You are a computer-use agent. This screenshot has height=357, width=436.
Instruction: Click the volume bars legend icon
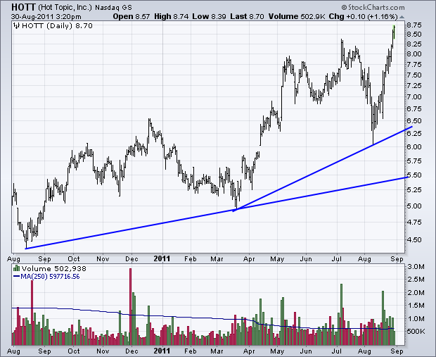click(x=17, y=268)
